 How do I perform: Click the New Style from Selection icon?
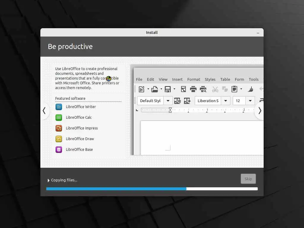point(187,101)
